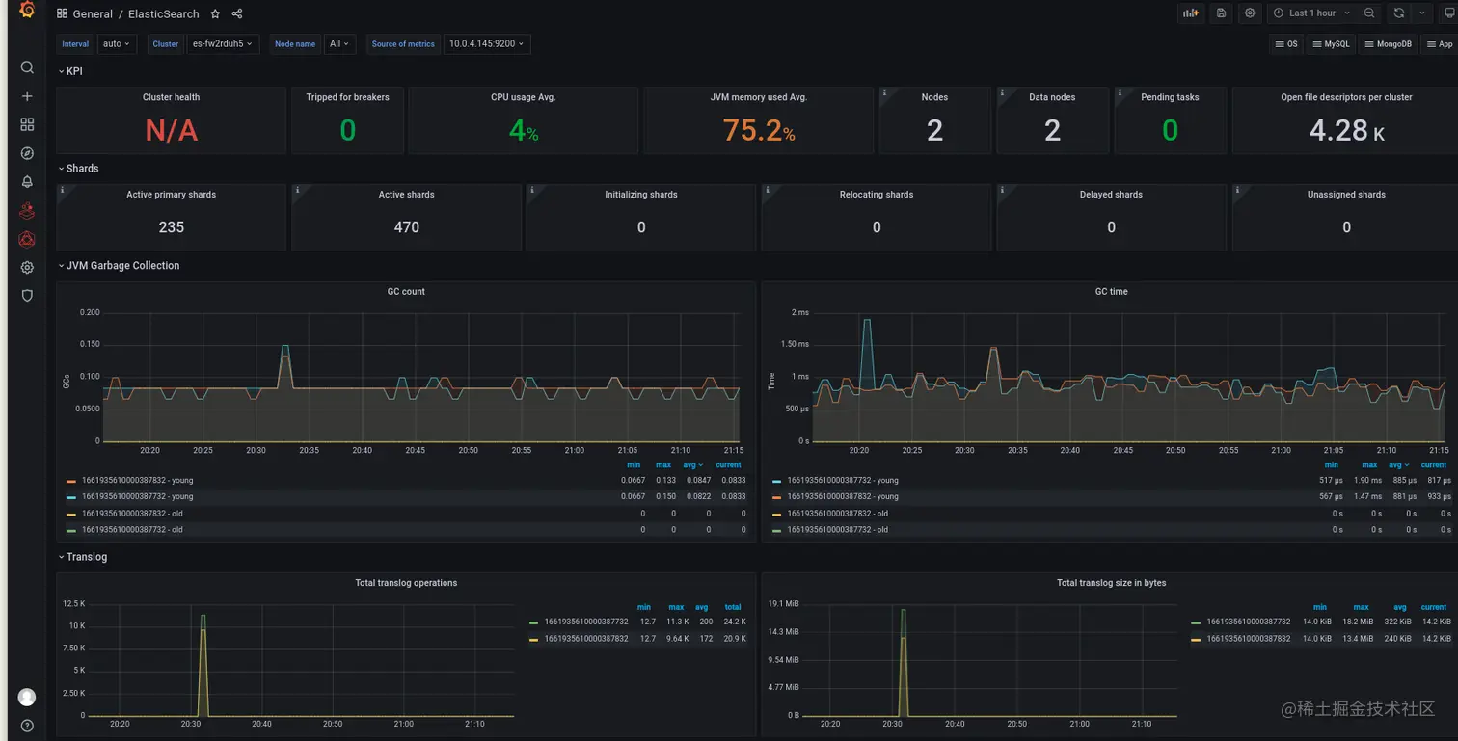This screenshot has height=741, width=1458.
Task: Open the MySQL dashboard link
Action: (x=1331, y=44)
